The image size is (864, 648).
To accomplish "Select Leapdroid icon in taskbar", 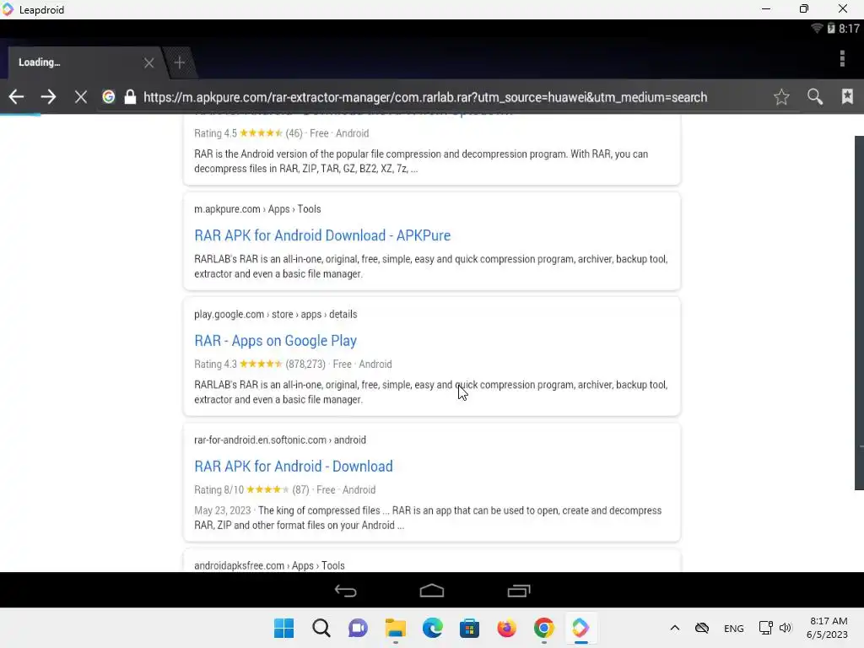I will [x=580, y=628].
